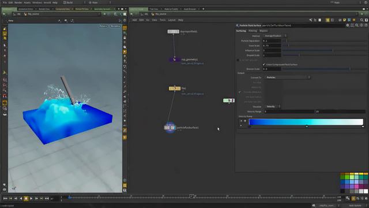369x208 pixels.
Task: Click the network editor find magnifier icon
Action: (362, 20)
